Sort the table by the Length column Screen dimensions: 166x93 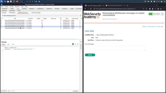(x=45, y=19)
